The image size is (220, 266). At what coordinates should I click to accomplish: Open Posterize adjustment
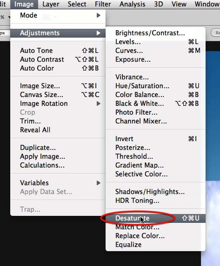click(155, 148)
